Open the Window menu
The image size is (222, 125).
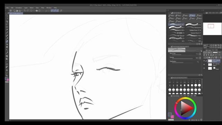49,8
